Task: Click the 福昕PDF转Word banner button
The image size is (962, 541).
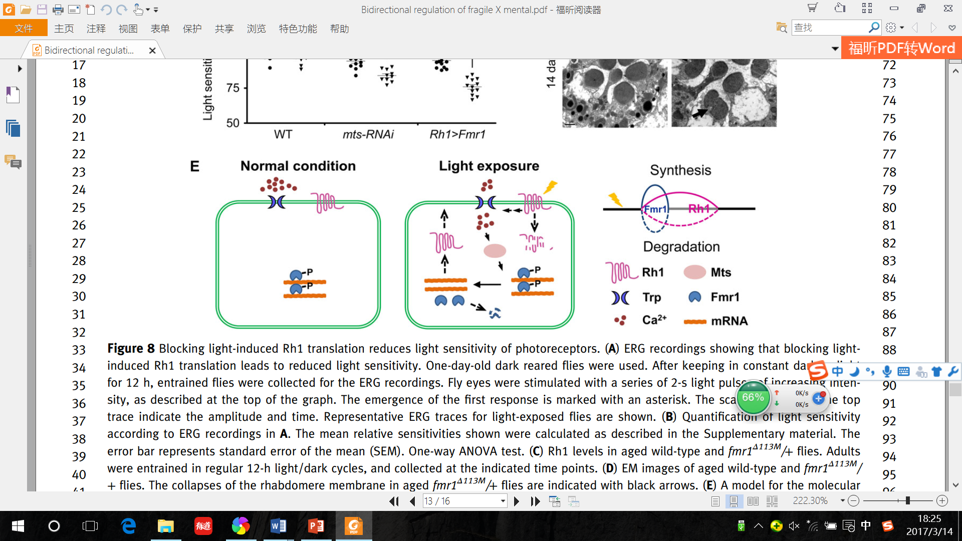Action: click(901, 48)
